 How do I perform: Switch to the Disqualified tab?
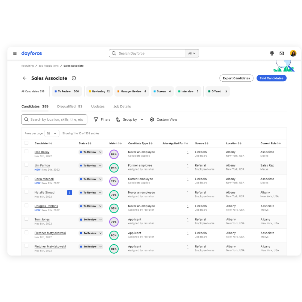[70, 106]
